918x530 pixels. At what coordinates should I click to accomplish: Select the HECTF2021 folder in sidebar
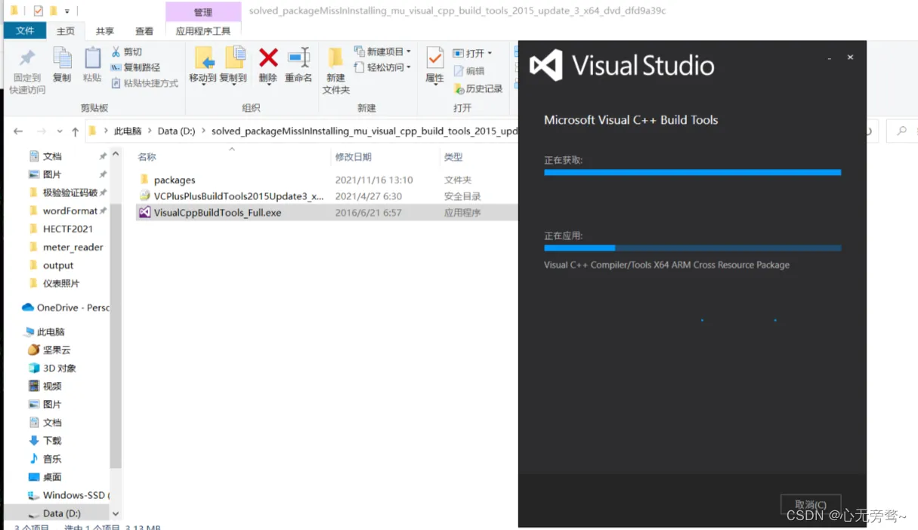pyautogui.click(x=67, y=229)
